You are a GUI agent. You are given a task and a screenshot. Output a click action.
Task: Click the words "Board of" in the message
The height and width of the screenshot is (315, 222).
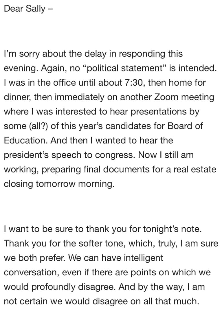tap(186, 126)
